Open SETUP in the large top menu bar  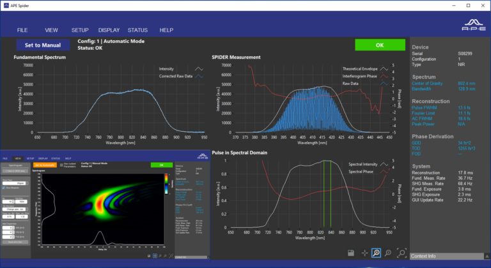point(80,30)
